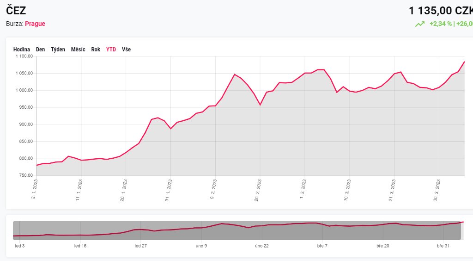
Task: Click the navigator's left edge handle
Action: click(x=13, y=230)
